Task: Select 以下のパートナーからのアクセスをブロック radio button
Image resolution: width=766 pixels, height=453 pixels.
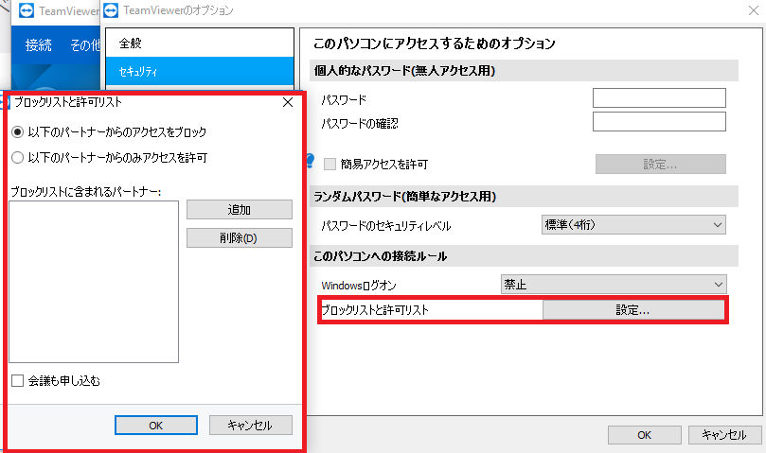Action: coord(17,131)
